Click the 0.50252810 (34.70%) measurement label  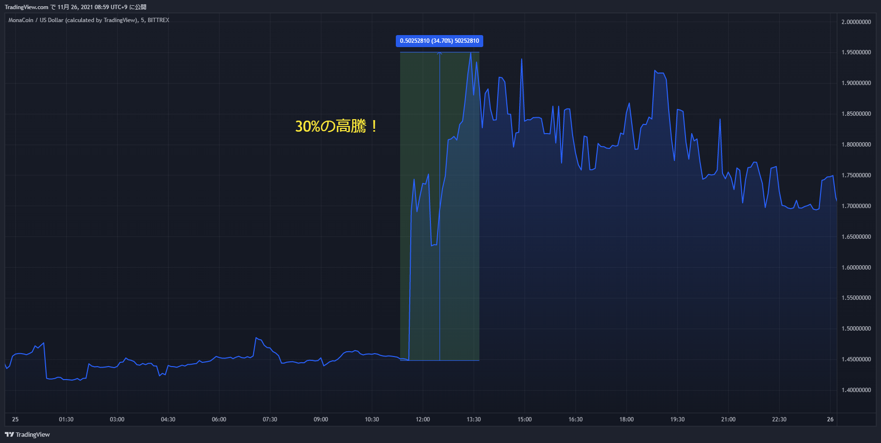click(x=440, y=41)
